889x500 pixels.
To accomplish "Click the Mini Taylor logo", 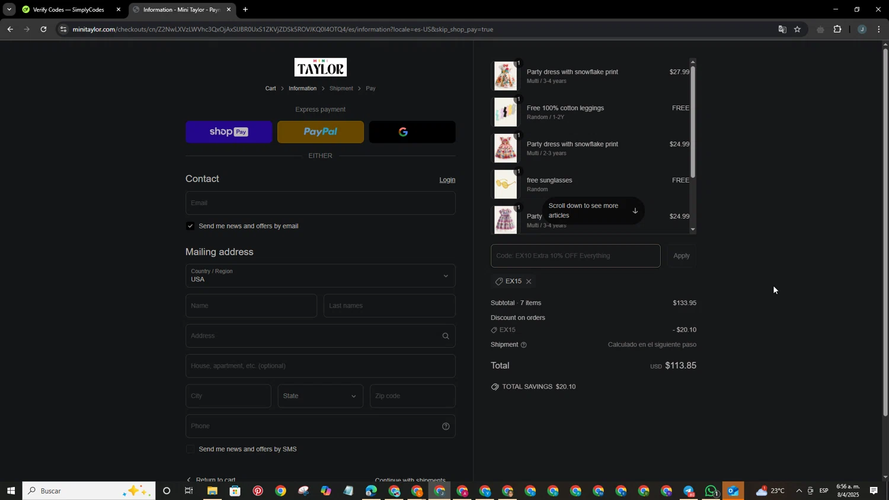I will point(321,68).
